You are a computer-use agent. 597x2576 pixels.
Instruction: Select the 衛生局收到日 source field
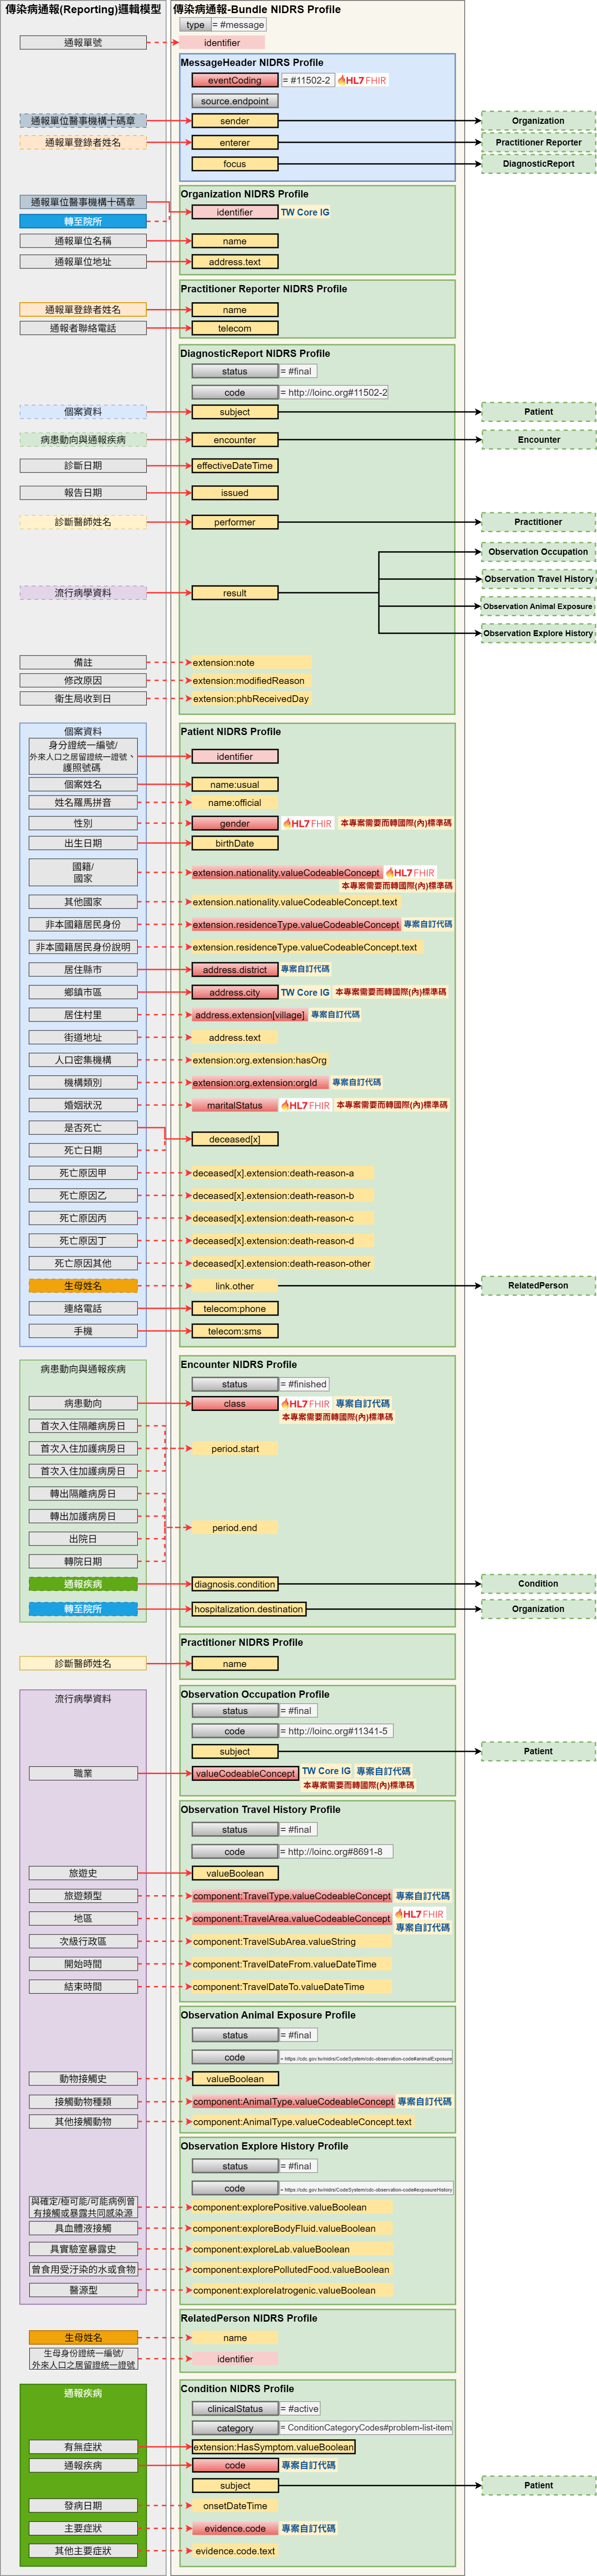83,699
